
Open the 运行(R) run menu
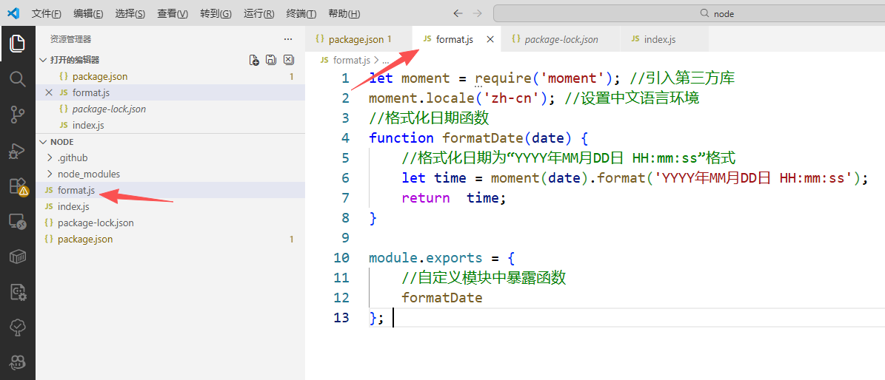click(x=258, y=14)
